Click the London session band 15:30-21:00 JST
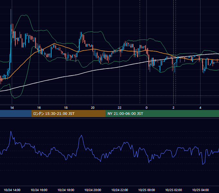This screenshot has width=219, height=193. (68, 114)
